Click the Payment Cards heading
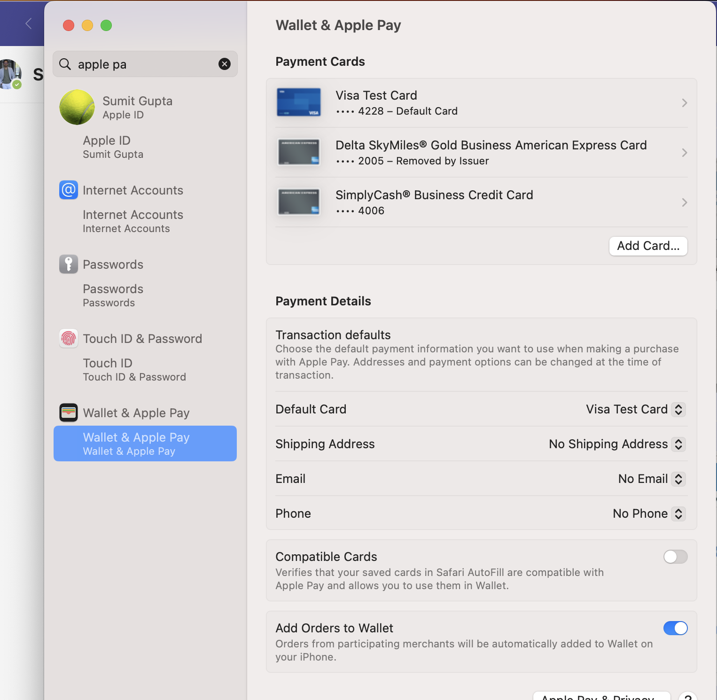Image resolution: width=717 pixels, height=700 pixels. coord(320,62)
